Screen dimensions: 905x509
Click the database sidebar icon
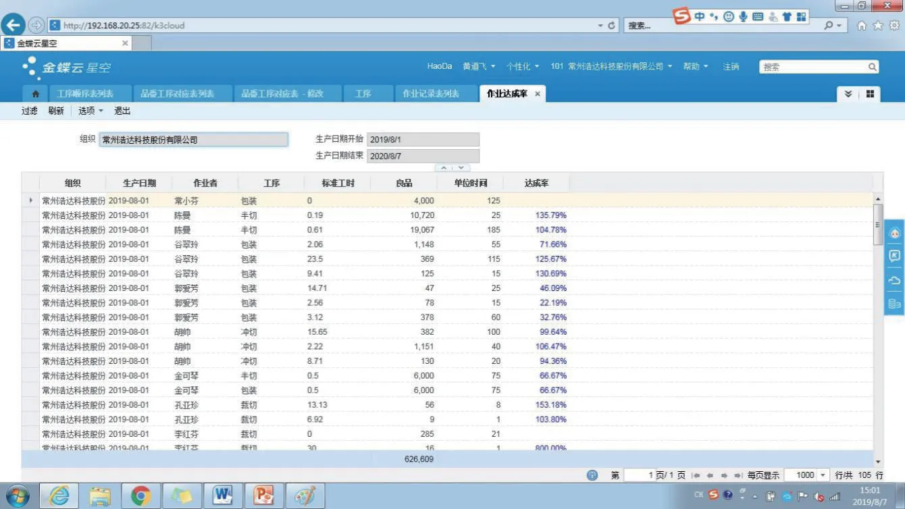coord(894,304)
